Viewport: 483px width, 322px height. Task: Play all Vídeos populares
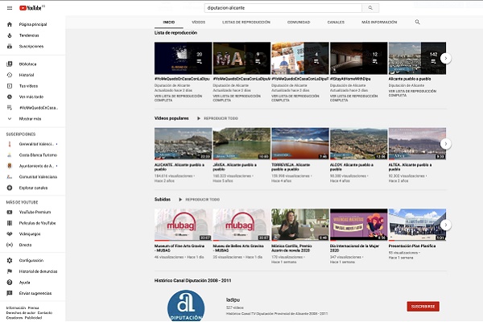click(217, 118)
